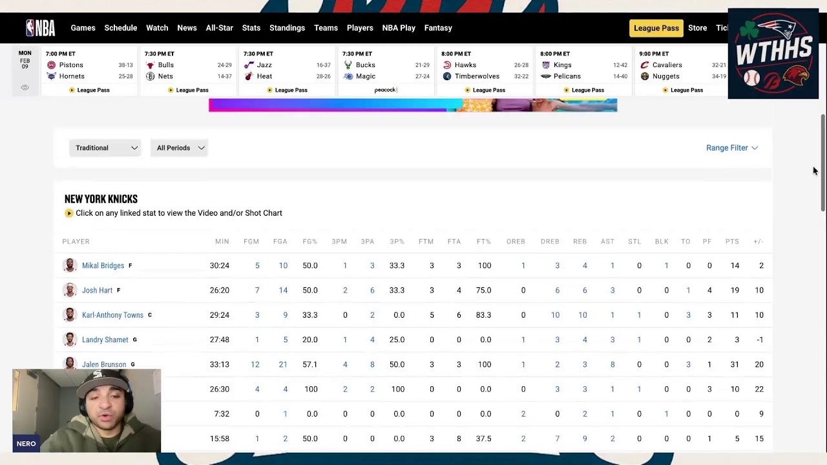Click the Nets team logo in scoreboard
The width and height of the screenshot is (827, 465).
coord(151,76)
